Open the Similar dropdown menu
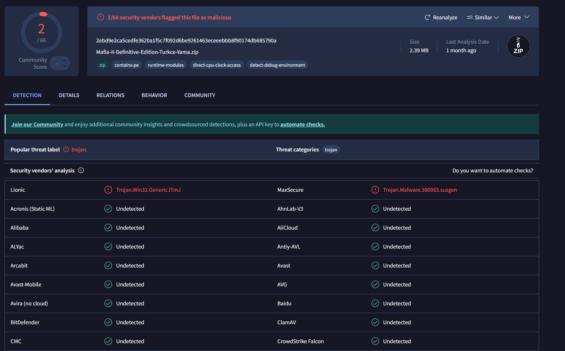This screenshot has height=351, width=565. pos(483,17)
